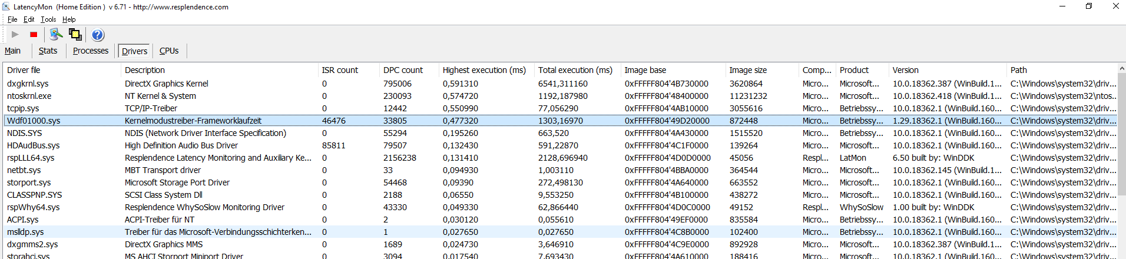
Task: Switch to the Main tab
Action: [x=12, y=51]
